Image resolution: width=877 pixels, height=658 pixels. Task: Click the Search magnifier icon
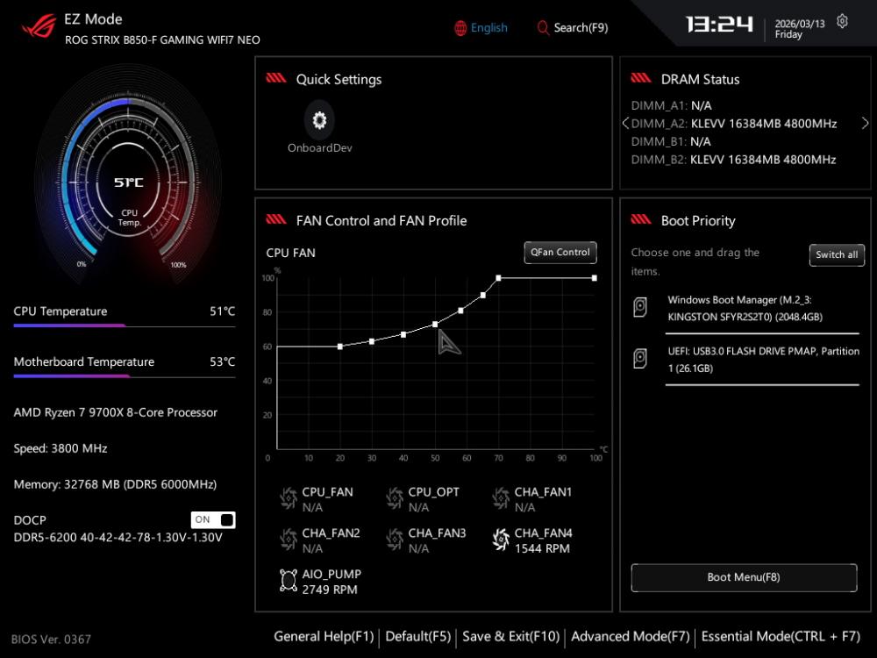(x=543, y=28)
